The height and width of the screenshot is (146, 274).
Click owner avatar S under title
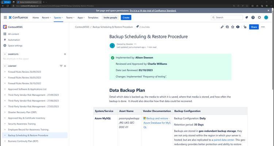pyautogui.click(x=112, y=46)
